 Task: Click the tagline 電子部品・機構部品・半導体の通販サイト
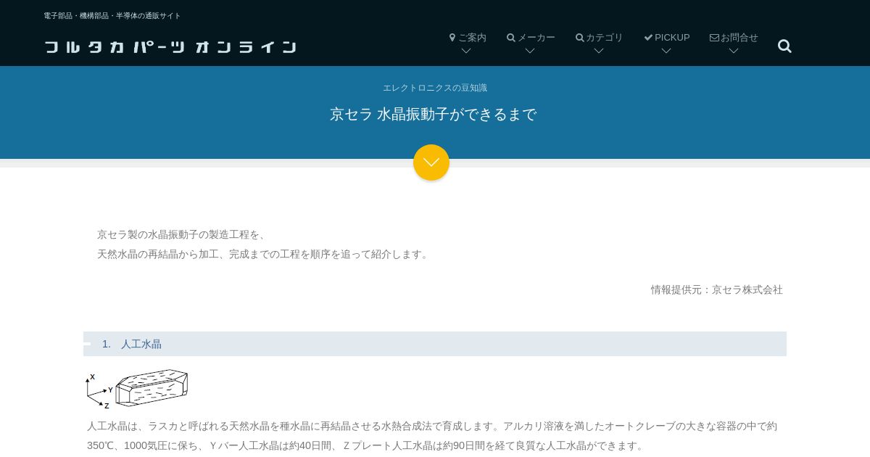tap(112, 16)
